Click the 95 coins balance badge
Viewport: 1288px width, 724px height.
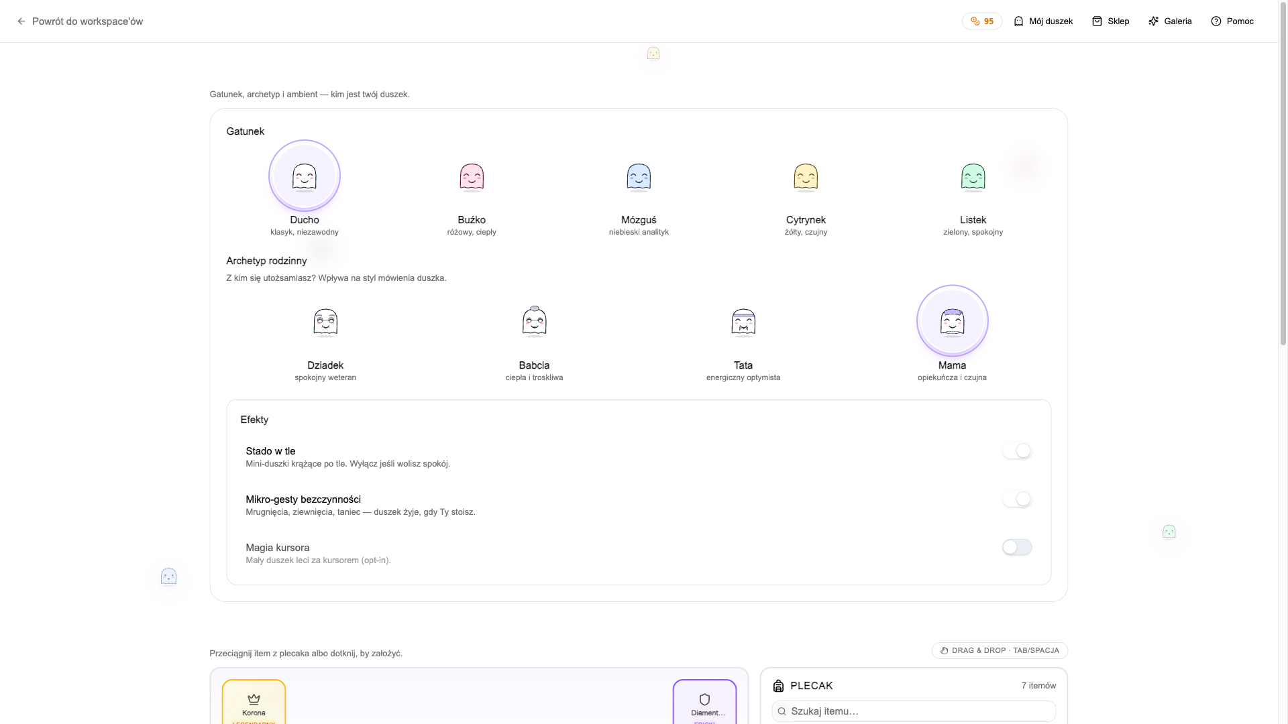tap(982, 21)
